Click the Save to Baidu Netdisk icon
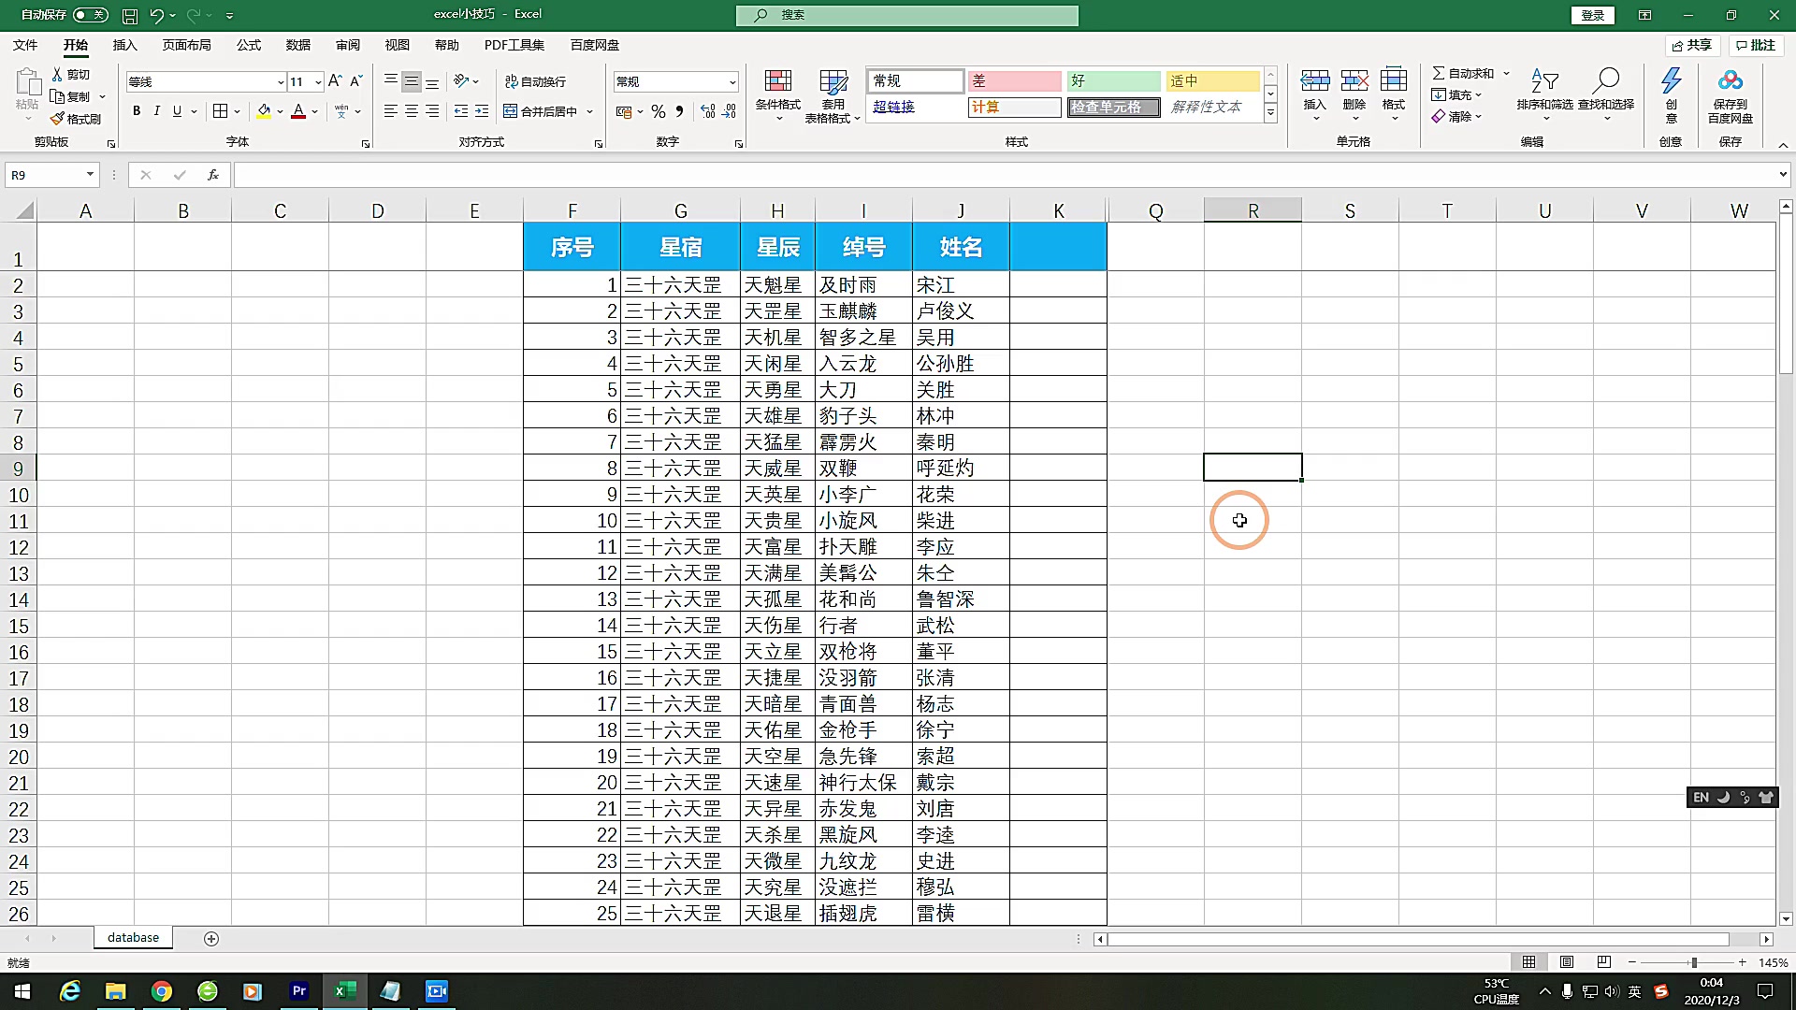Viewport: 1796px width, 1010px height. [1730, 81]
